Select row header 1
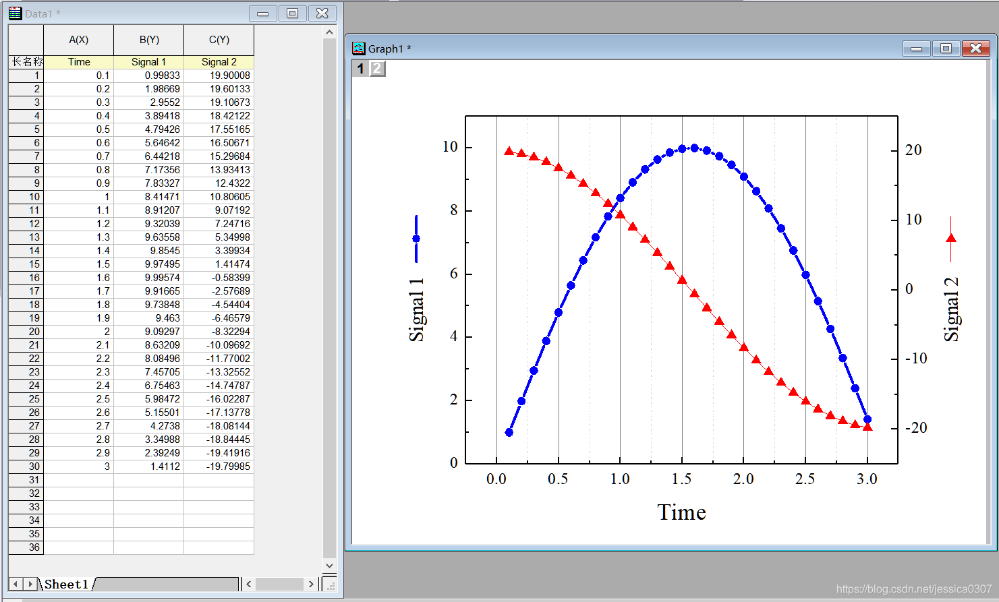 pos(26,76)
